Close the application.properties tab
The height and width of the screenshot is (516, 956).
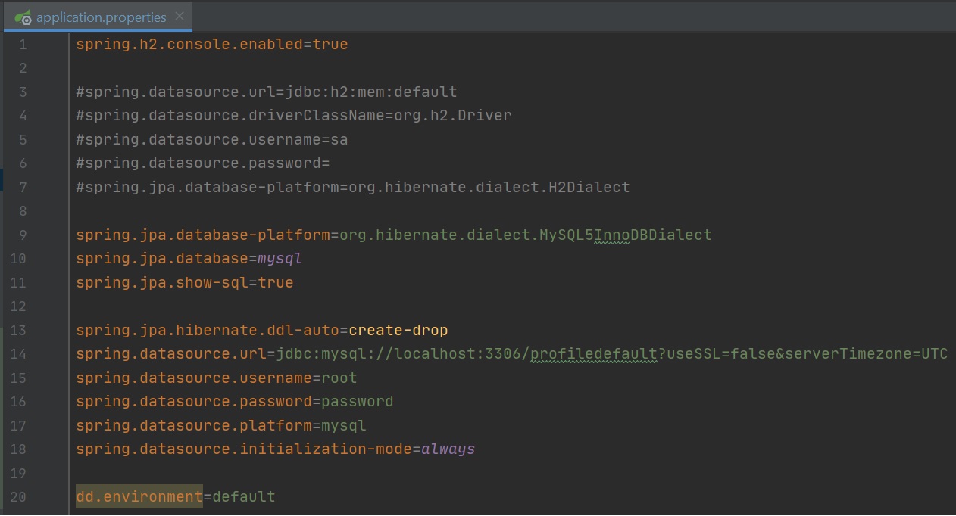pos(180,17)
